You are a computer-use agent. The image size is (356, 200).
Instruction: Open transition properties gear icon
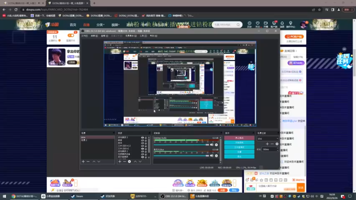[x=277, y=144]
